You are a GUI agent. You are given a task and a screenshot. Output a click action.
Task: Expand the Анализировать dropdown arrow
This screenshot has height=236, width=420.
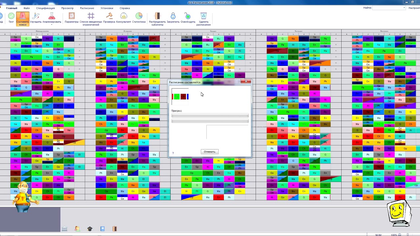(52, 25)
